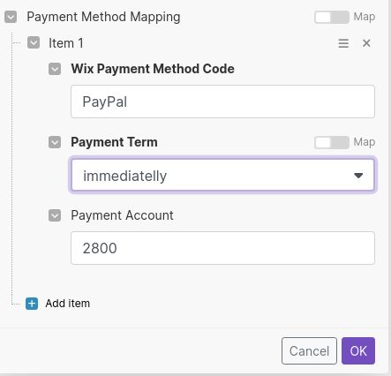Enable the Map toggle for Payment Term
The height and width of the screenshot is (376, 391).
pos(332,142)
